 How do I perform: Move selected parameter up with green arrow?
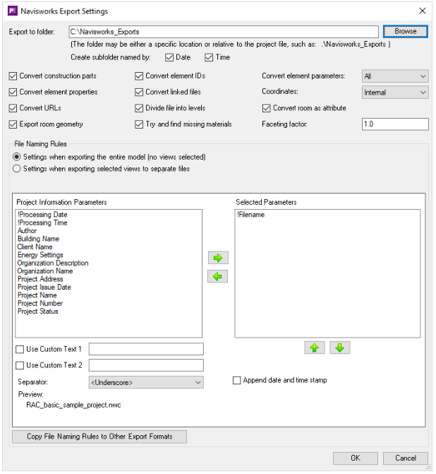pyautogui.click(x=315, y=348)
